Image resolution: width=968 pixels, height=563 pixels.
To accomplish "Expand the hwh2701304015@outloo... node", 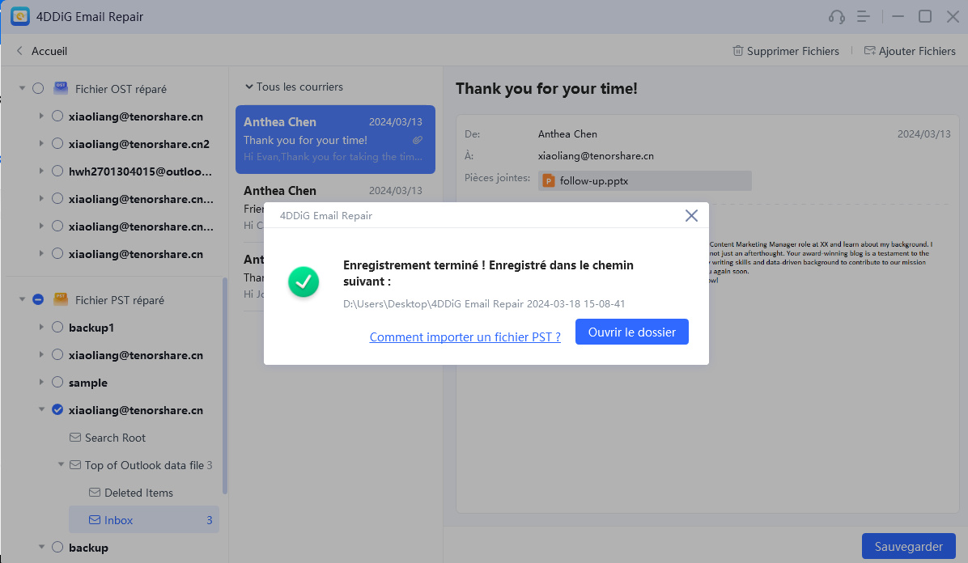I will [x=41, y=171].
